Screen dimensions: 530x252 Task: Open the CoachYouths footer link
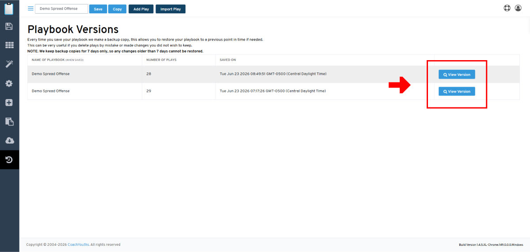click(78, 244)
